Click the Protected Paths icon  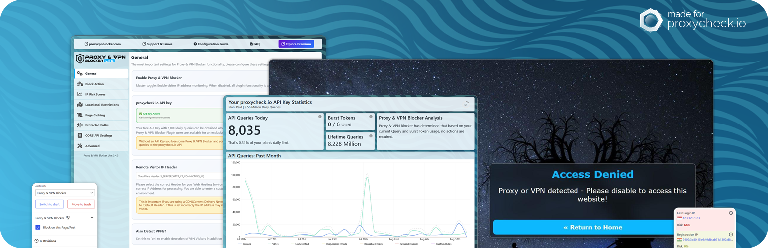pyautogui.click(x=80, y=125)
